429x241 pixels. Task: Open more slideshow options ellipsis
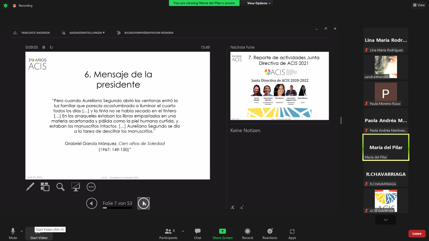[x=91, y=187]
